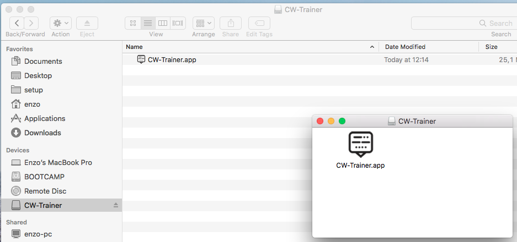Open the Arrange dropdown
This screenshot has height=242, width=517.
[x=204, y=23]
